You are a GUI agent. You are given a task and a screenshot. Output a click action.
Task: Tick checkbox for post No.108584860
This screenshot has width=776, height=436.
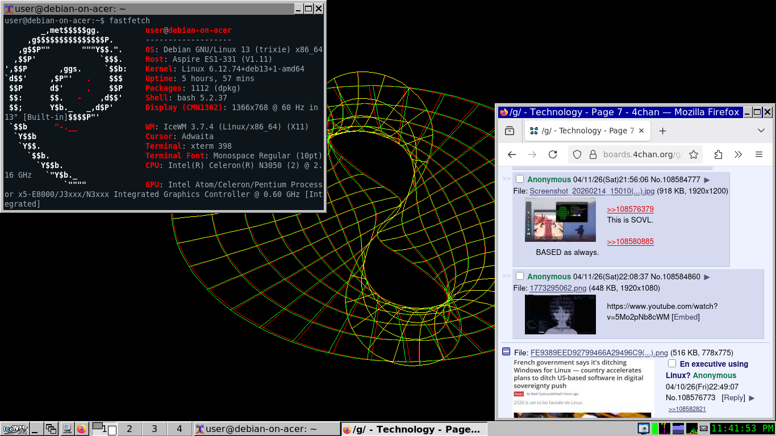click(x=520, y=276)
